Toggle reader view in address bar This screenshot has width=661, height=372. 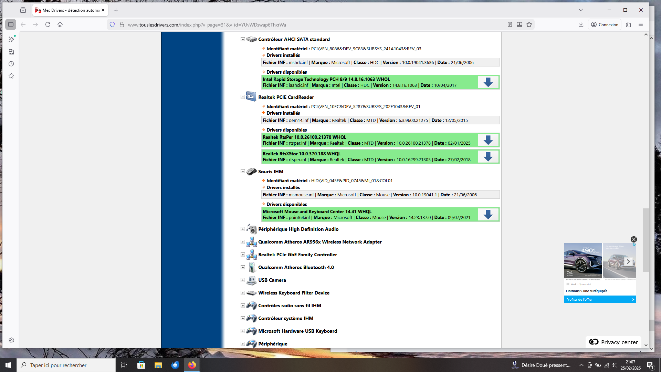(x=510, y=24)
